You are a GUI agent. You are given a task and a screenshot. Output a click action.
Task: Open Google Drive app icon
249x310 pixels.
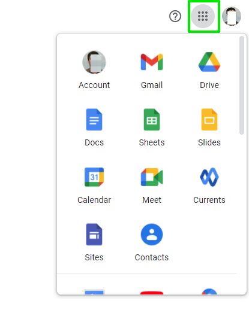(209, 62)
